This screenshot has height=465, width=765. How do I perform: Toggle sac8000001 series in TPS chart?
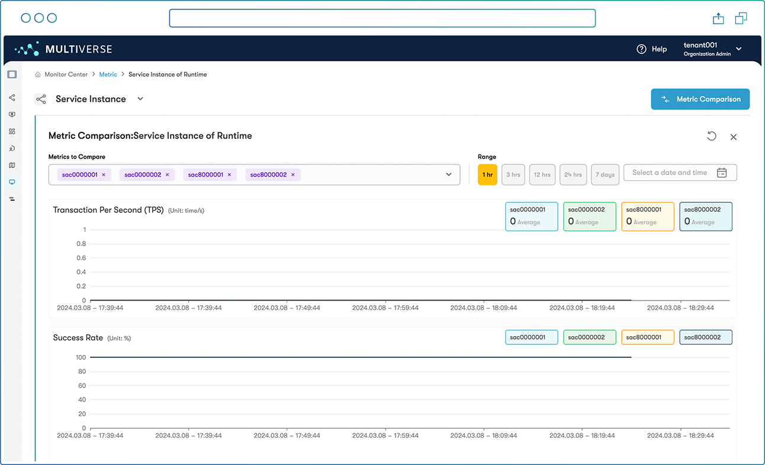pyautogui.click(x=648, y=217)
